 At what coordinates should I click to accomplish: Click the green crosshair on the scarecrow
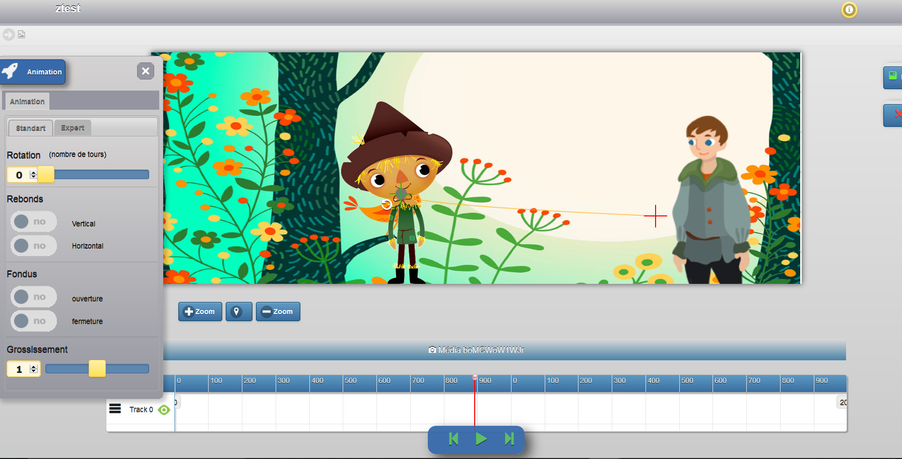[x=401, y=193]
